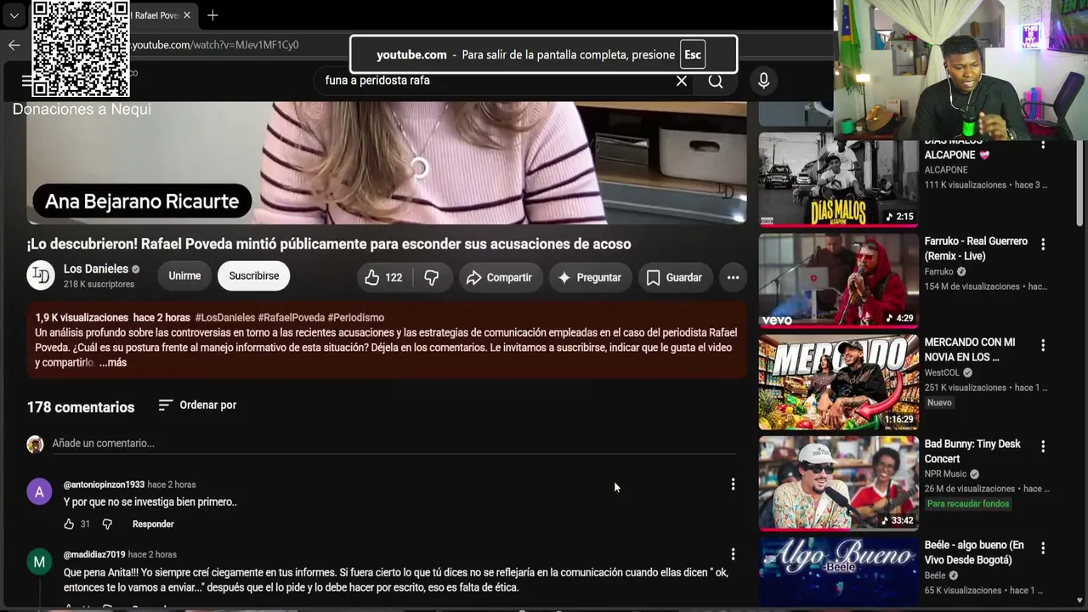Save the video with Guardar
The width and height of the screenshot is (1088, 612).
click(674, 277)
